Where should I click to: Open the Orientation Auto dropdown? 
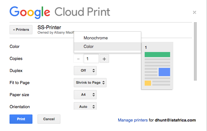85,106
